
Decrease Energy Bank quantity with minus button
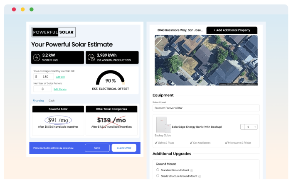point(243,127)
